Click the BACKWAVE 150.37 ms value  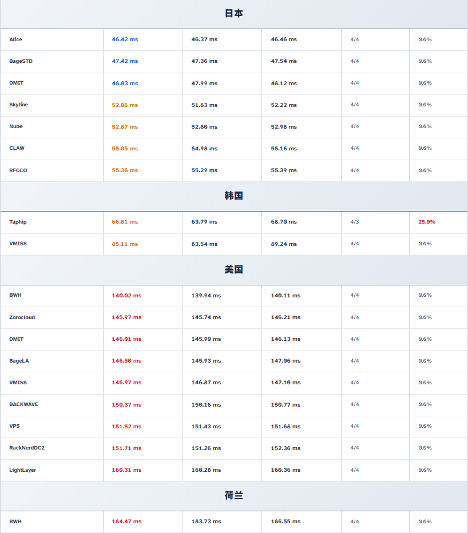click(x=126, y=405)
